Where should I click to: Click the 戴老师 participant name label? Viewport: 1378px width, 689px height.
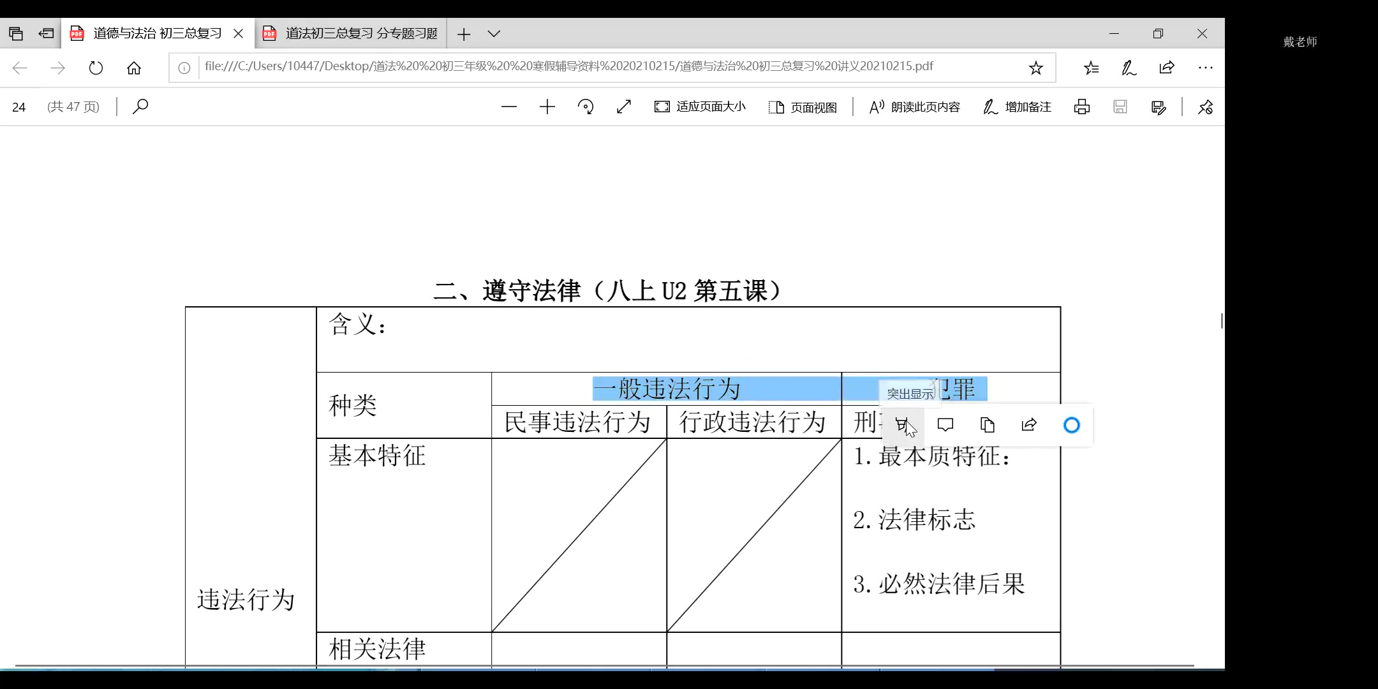tap(1300, 42)
